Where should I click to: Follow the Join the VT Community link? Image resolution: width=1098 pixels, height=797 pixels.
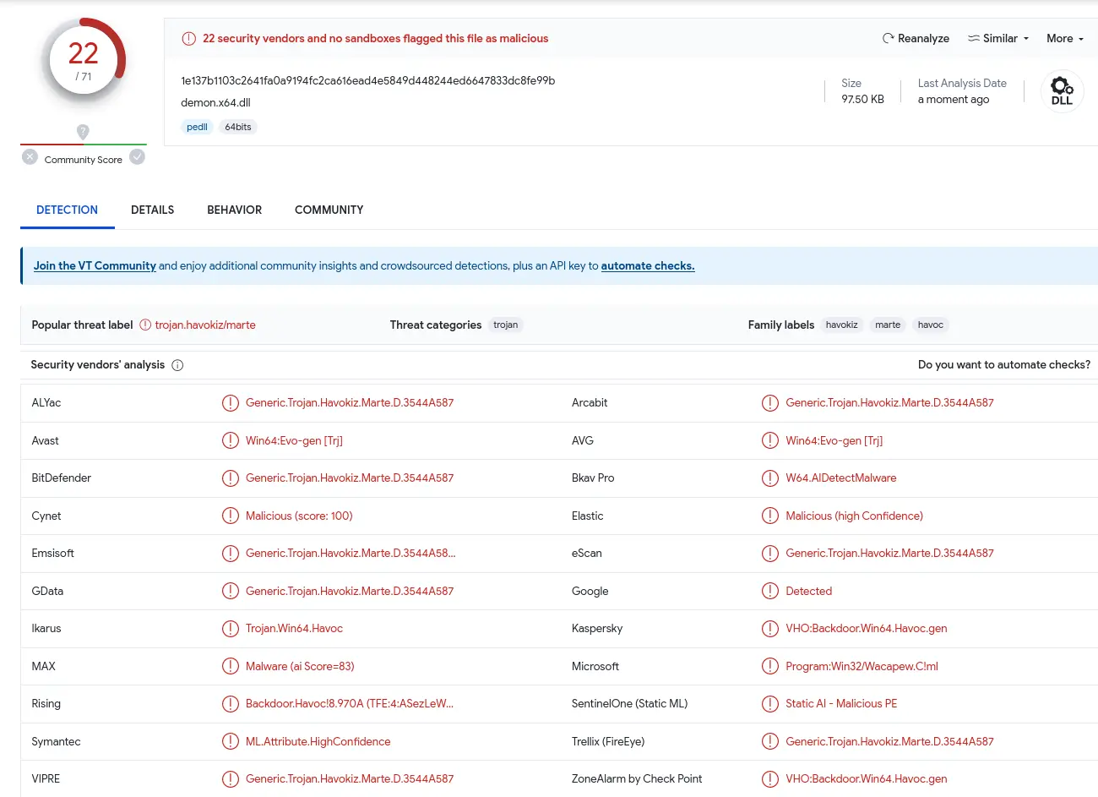[95, 266]
